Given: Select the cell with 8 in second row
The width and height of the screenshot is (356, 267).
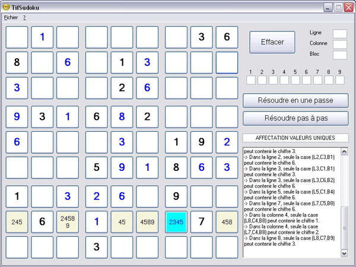Looking at the screenshot, I should [17, 63].
